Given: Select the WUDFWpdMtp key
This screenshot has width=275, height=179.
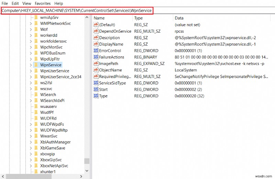Looking at the screenshot, I should point(54,130).
